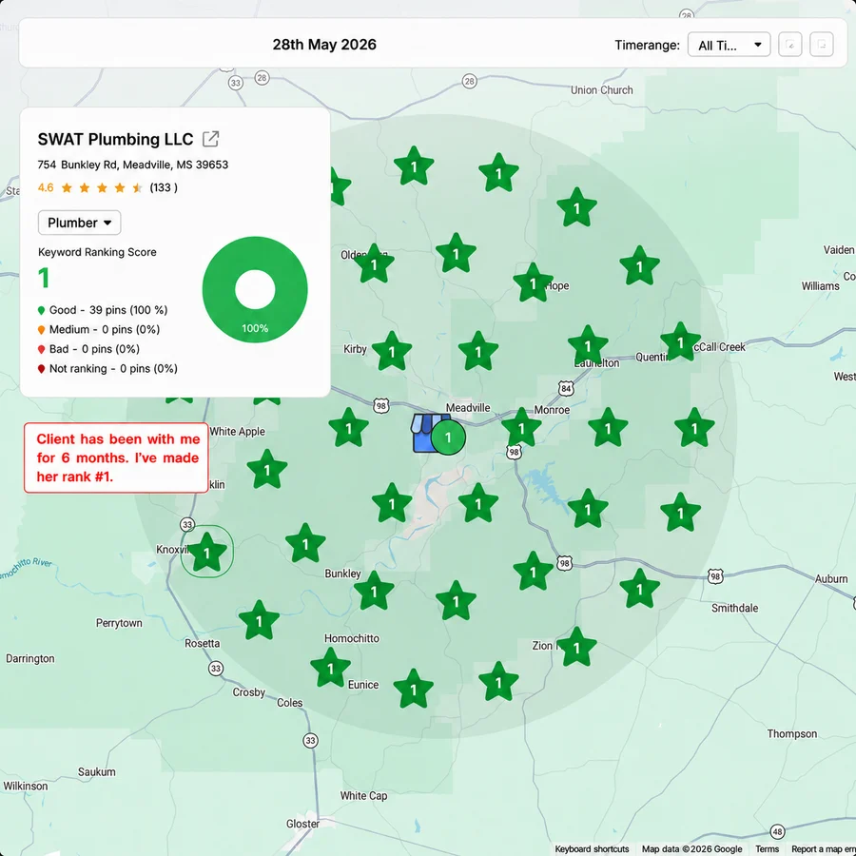This screenshot has height=856, width=856.
Task: Open SWAT Plumbing LLC external link icon
Action: tap(211, 139)
